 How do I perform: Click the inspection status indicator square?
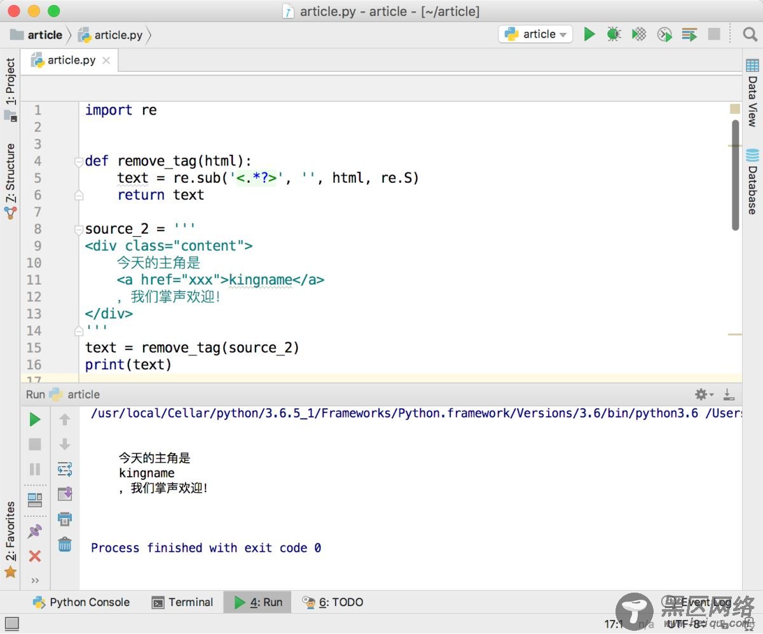tap(735, 109)
